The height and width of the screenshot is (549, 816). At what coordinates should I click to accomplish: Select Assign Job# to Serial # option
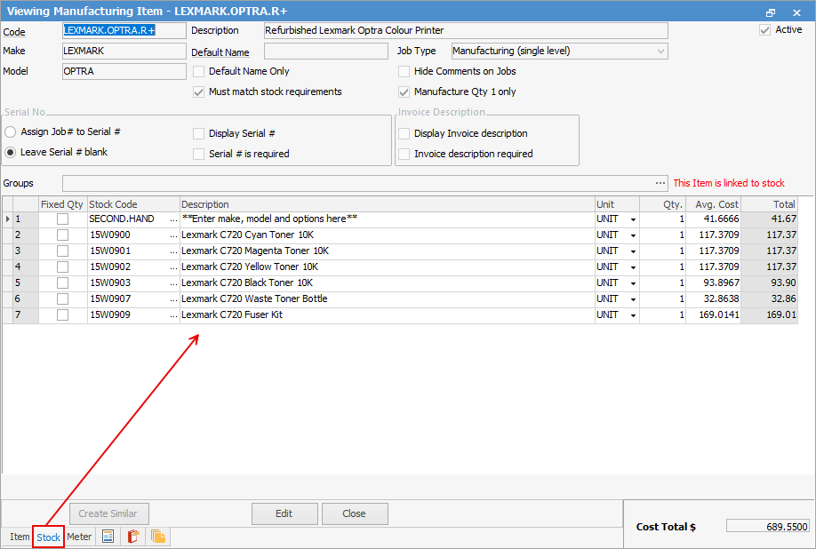(x=10, y=132)
